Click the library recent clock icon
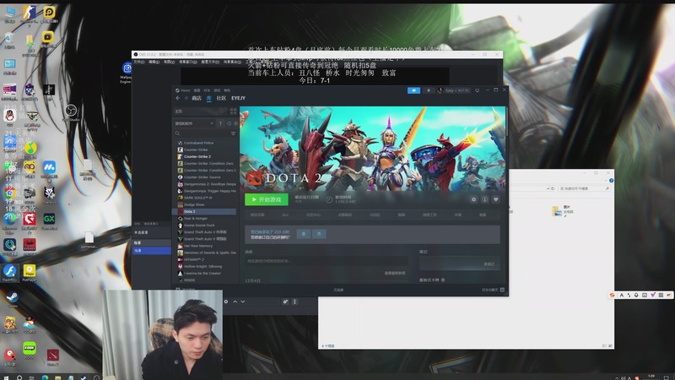 pyautogui.click(x=229, y=123)
